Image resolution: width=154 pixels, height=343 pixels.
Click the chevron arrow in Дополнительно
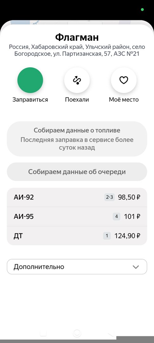pyautogui.click(x=136, y=267)
